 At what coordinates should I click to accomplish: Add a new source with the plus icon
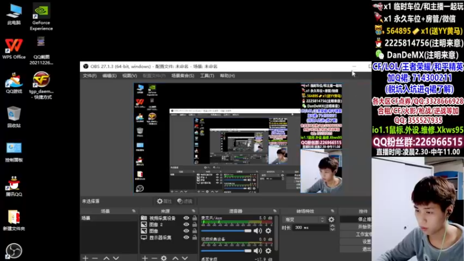144,258
